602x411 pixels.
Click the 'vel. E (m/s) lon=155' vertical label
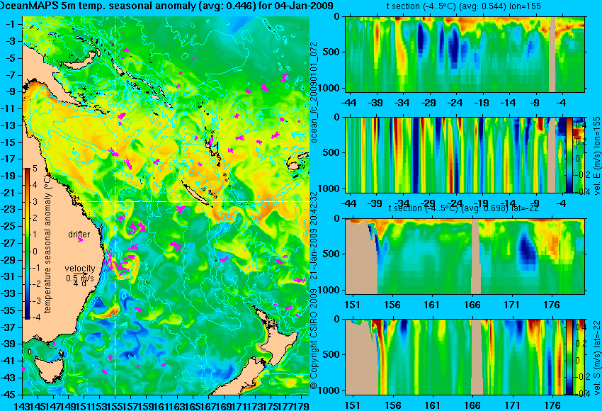[x=596, y=156]
